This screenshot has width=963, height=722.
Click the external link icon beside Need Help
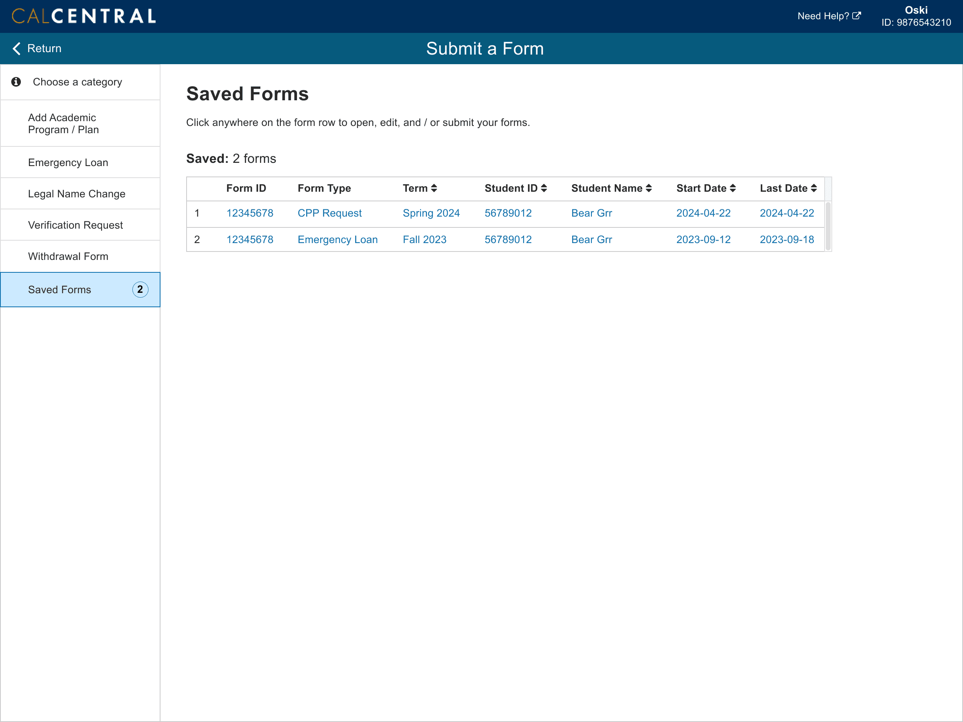tap(856, 16)
